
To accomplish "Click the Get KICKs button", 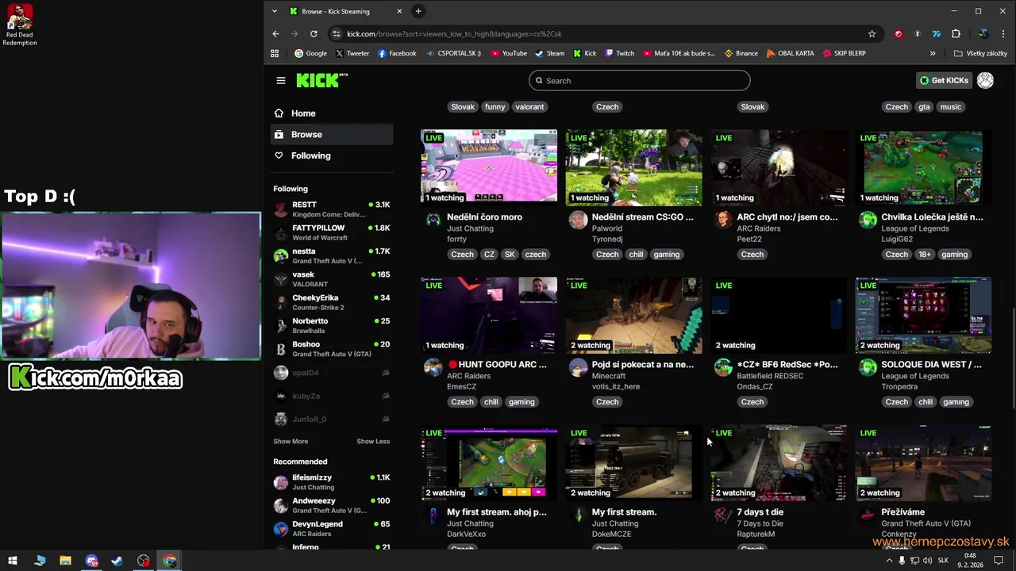I will coord(944,80).
